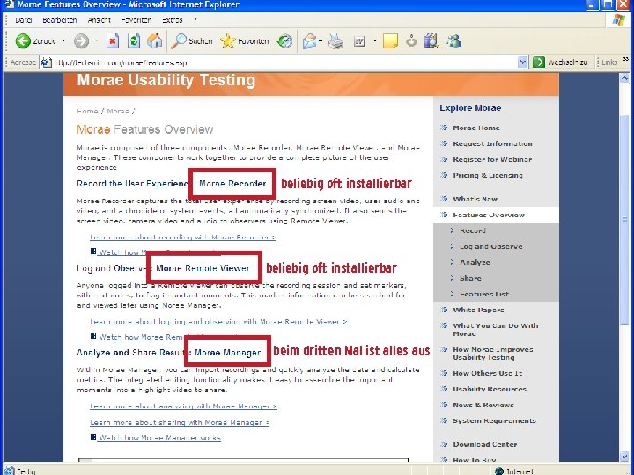Image resolution: width=634 pixels, height=475 pixels.
Task: Open the Datei menu
Action: pyautogui.click(x=24, y=19)
